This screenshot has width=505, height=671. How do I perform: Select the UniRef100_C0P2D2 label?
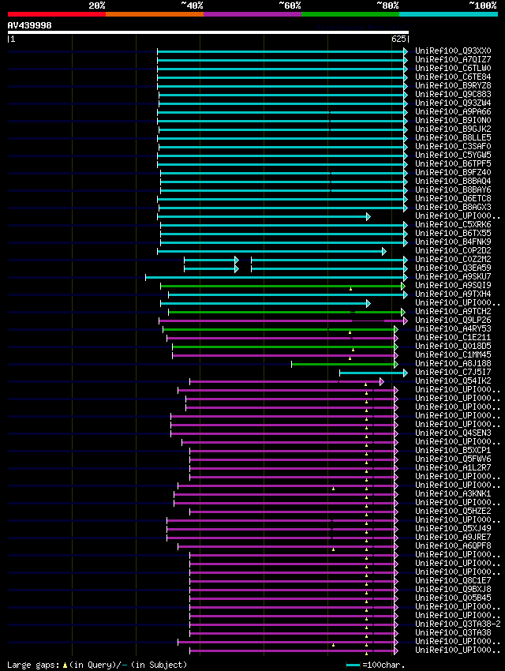[x=453, y=251]
